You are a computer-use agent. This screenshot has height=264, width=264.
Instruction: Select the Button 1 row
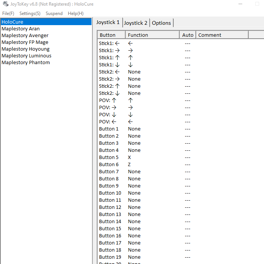tap(180, 129)
